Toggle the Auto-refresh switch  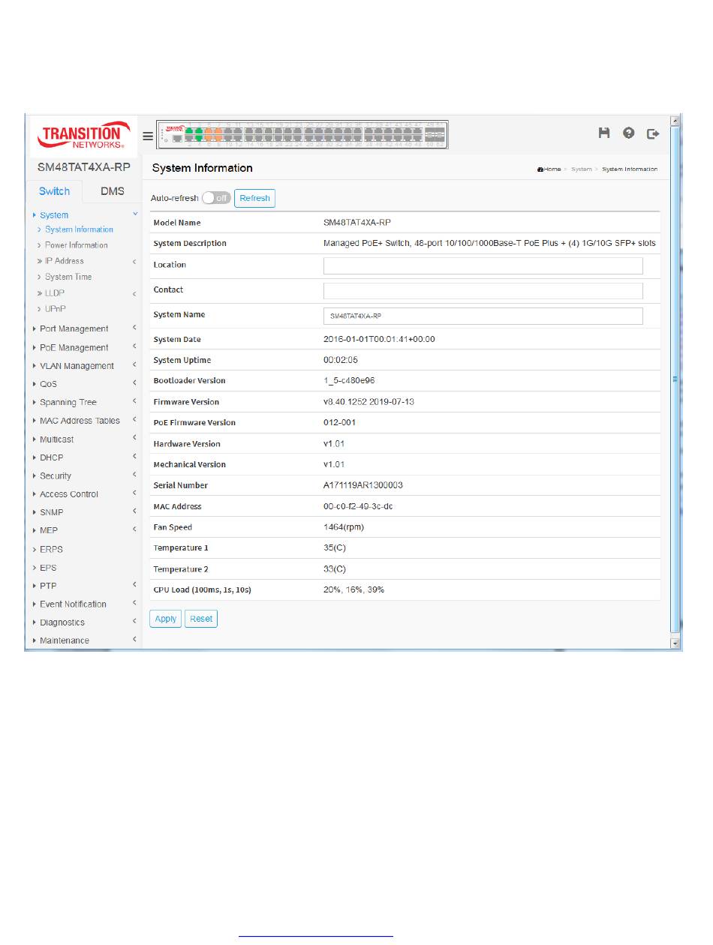[x=216, y=198]
